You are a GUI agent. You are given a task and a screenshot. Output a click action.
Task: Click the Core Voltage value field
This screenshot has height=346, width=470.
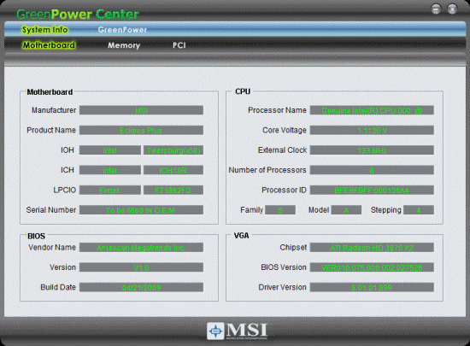372,131
